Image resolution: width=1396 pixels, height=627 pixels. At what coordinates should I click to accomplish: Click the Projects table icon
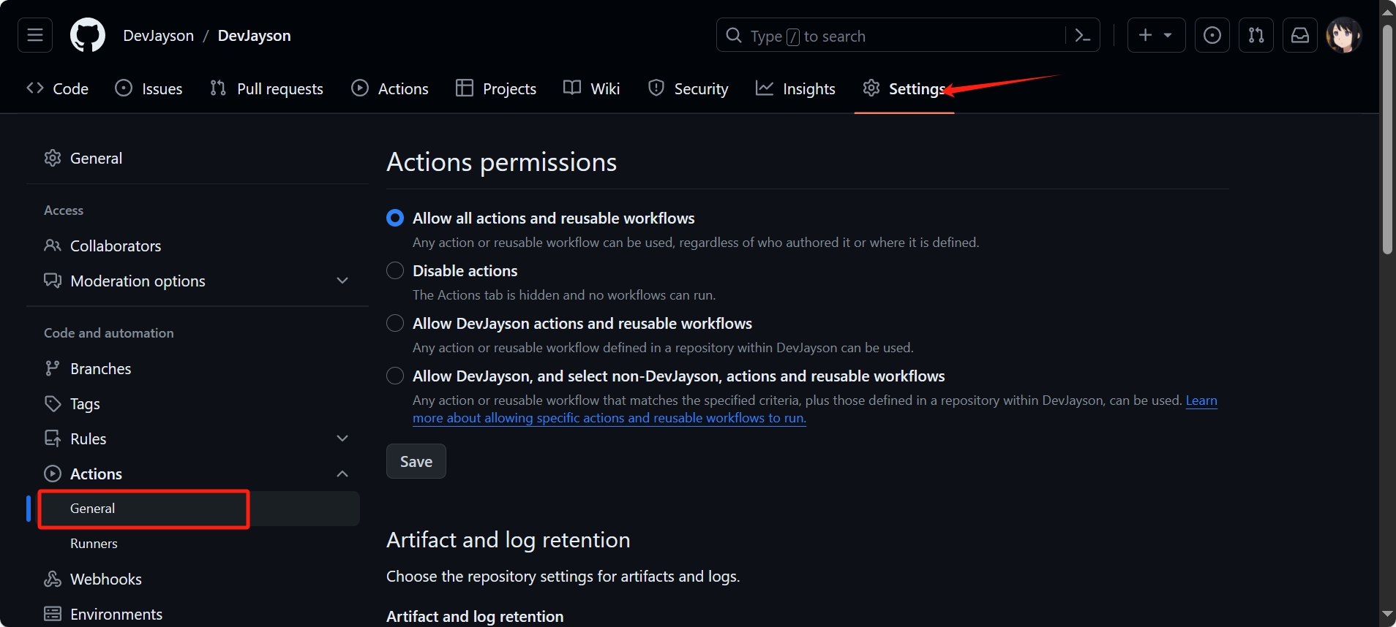tap(465, 88)
